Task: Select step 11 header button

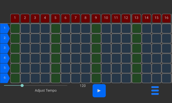Action: click(x=116, y=18)
